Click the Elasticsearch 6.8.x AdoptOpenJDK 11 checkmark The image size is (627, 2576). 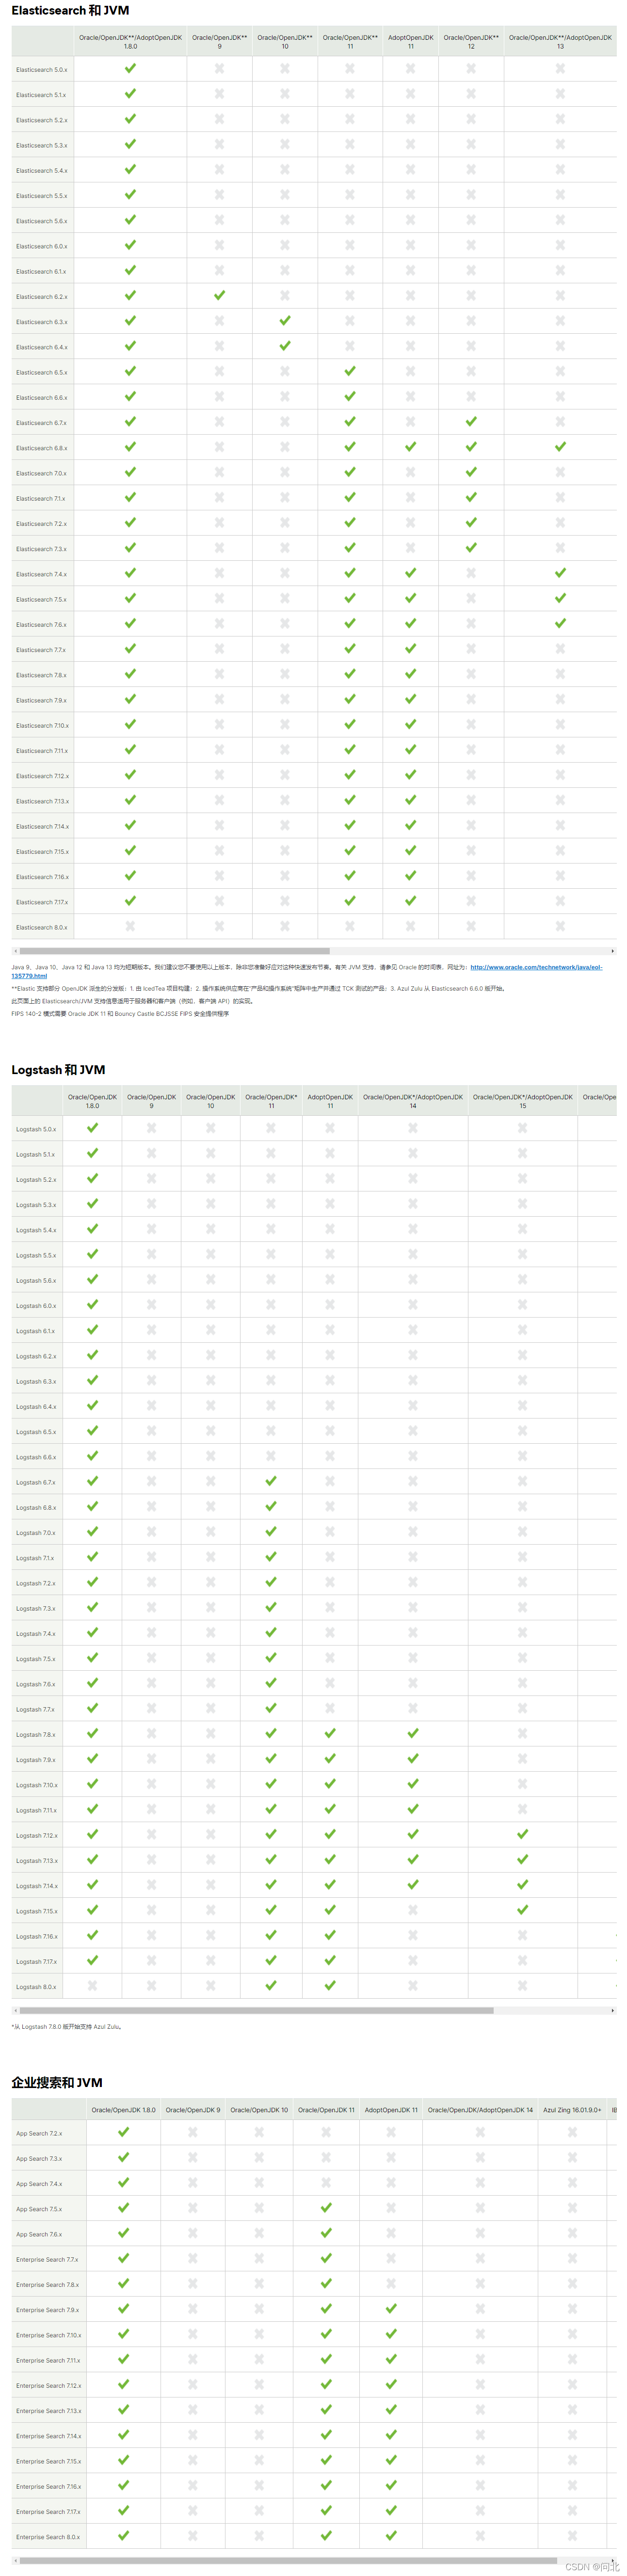click(410, 446)
